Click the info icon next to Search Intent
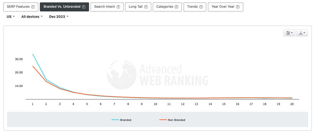 point(118,7)
